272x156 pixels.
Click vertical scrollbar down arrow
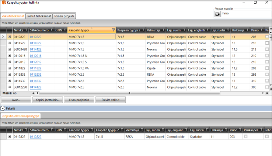(x=271, y=85)
